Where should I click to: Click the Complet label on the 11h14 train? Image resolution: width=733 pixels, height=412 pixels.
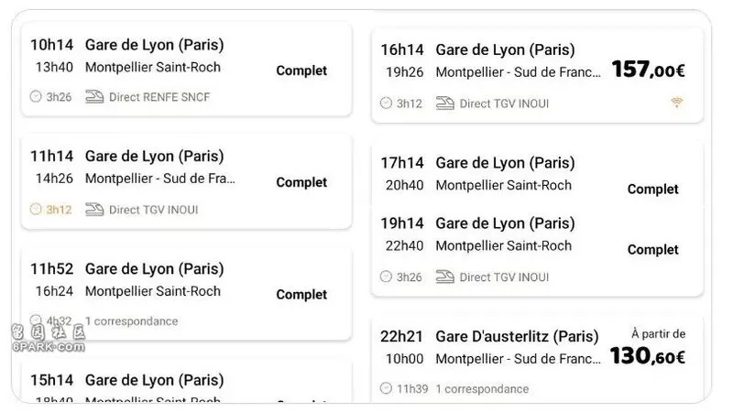coord(301,182)
